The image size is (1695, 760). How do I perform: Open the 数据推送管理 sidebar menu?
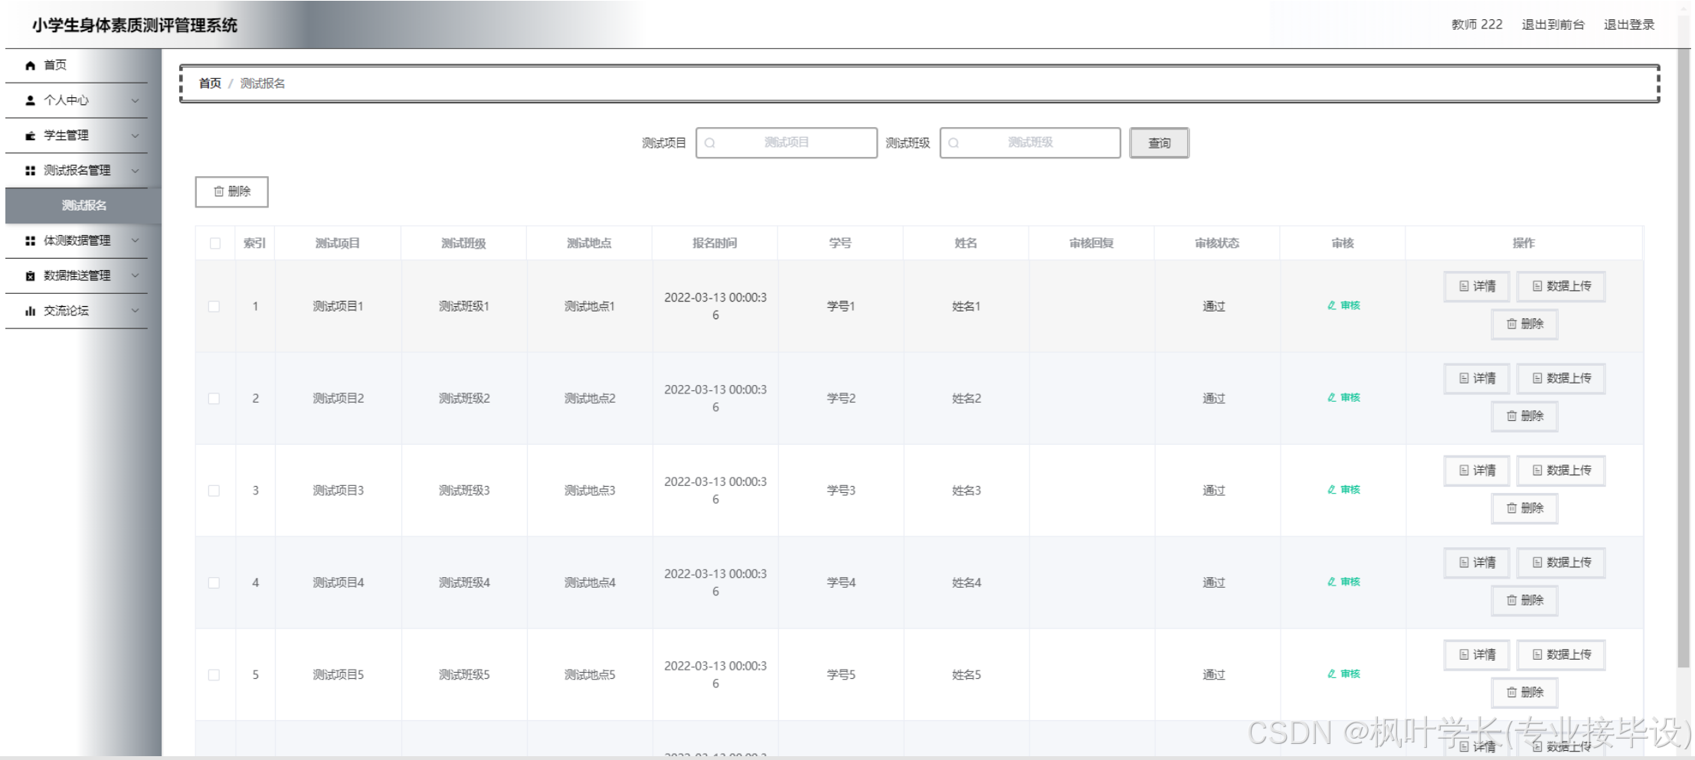pyautogui.click(x=77, y=276)
